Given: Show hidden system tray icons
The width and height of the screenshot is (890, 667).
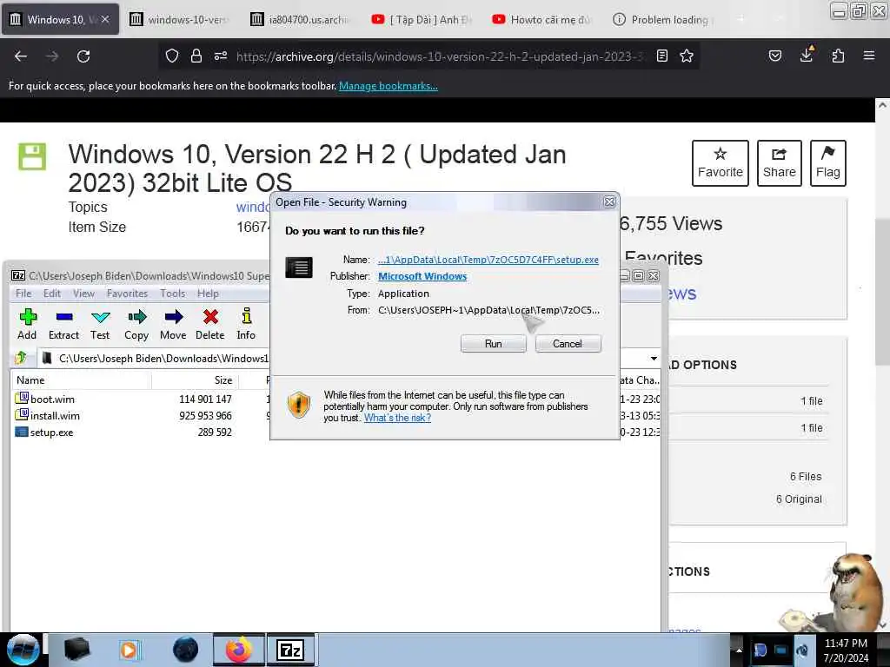Looking at the screenshot, I should [x=739, y=650].
